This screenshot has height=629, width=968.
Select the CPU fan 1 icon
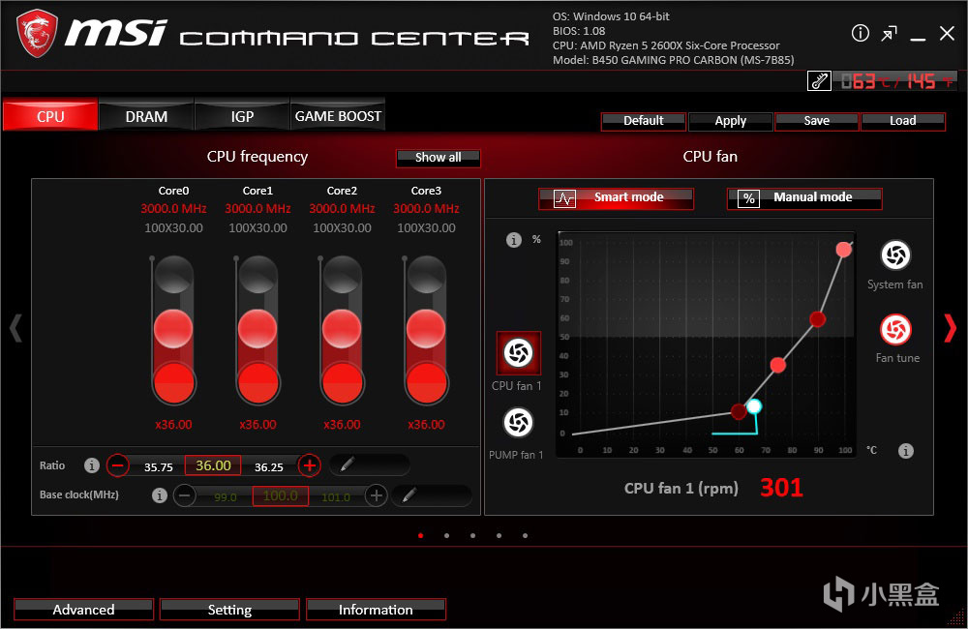click(519, 353)
